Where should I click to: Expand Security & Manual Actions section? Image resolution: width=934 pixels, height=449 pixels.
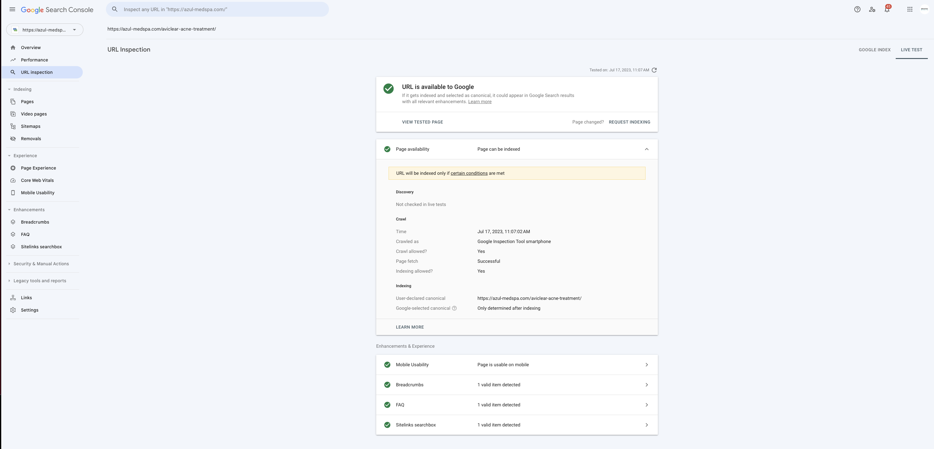click(41, 264)
